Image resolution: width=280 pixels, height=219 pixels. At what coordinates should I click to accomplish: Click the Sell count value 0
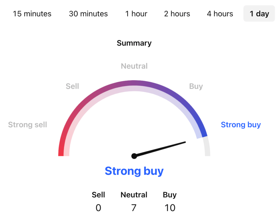tap(98, 208)
